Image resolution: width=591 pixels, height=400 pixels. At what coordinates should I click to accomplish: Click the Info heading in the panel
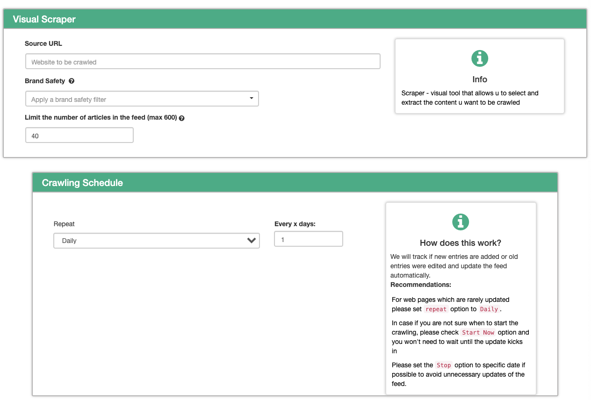480,79
